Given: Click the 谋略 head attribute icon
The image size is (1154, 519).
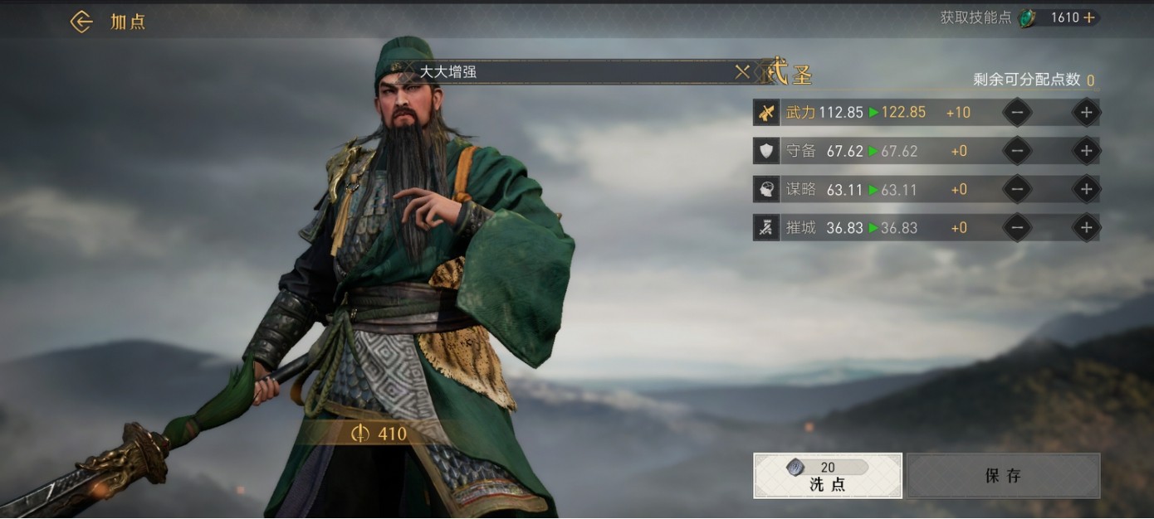Looking at the screenshot, I should (766, 189).
